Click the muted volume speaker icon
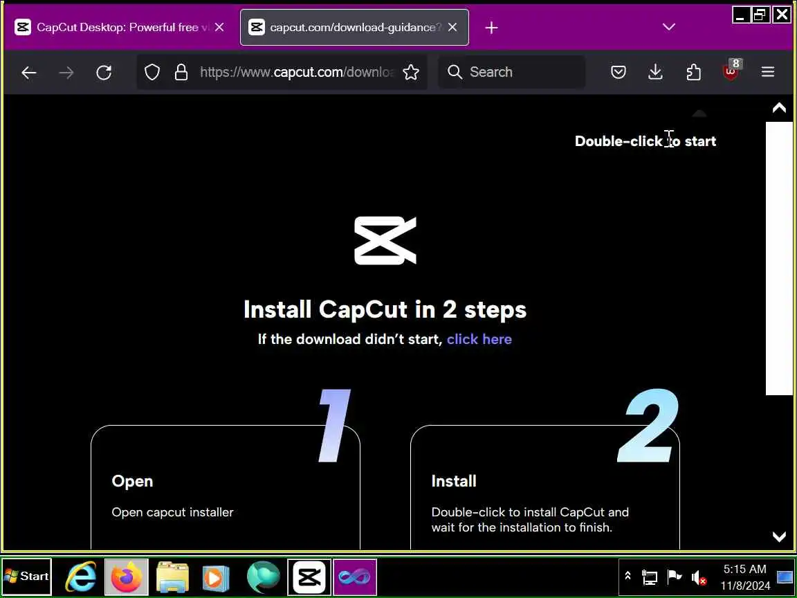 pos(699,578)
